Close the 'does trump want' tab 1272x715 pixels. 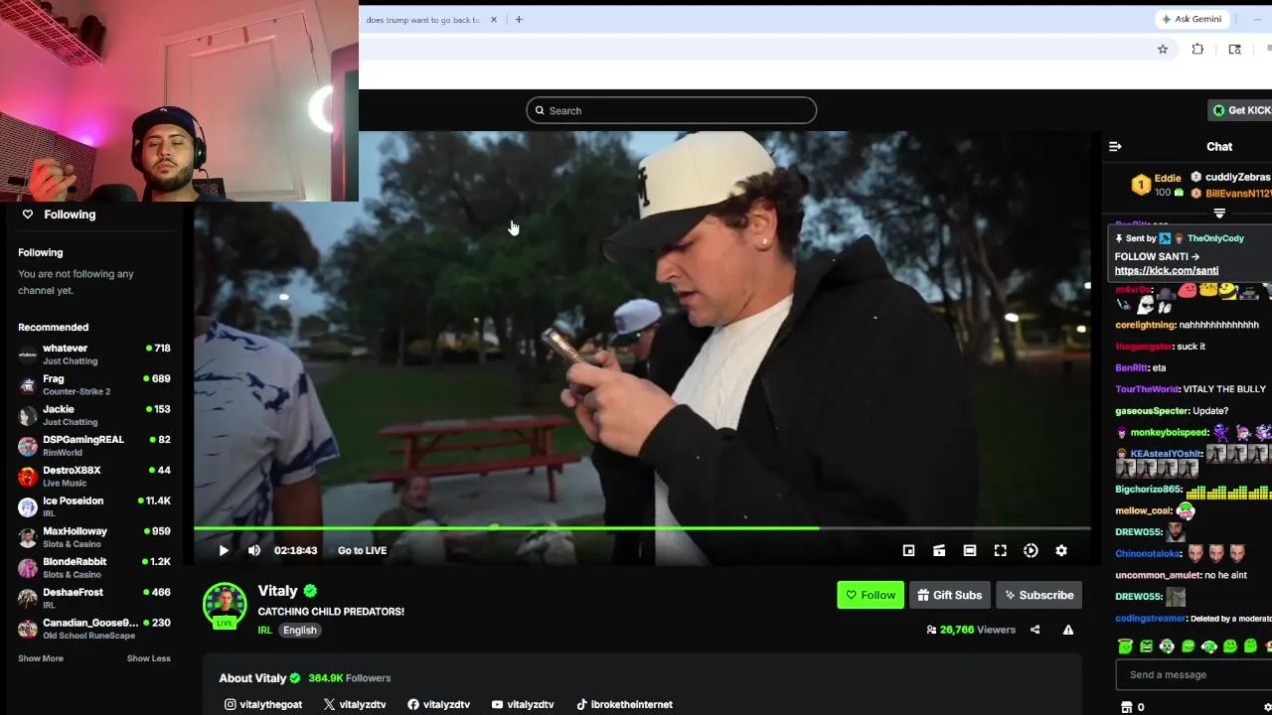click(x=493, y=19)
